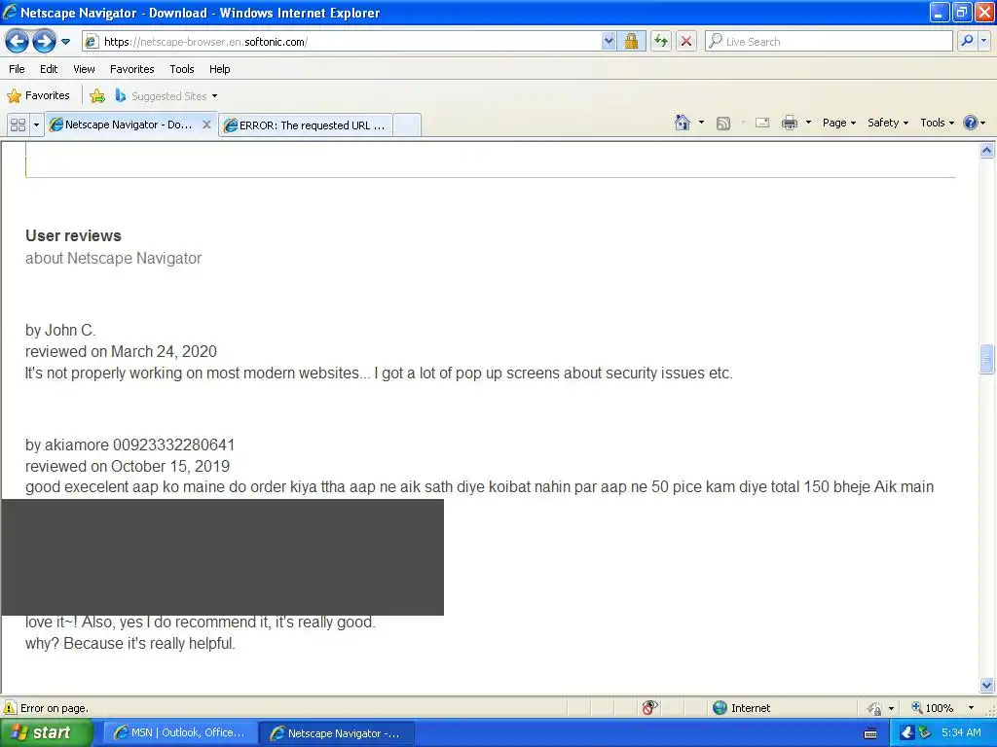
Task: Click the User reviews heading
Action: point(73,235)
